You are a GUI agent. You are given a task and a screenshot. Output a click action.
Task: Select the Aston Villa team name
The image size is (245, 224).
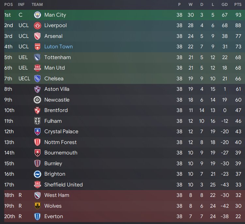tap(57, 89)
